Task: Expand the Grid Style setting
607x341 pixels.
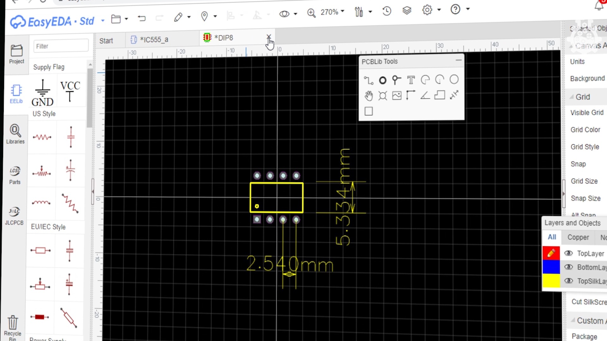Action: (586, 147)
